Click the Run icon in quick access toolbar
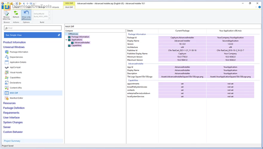Image resolution: width=263 pixels, height=149 pixels. pyautogui.click(x=20, y=3)
